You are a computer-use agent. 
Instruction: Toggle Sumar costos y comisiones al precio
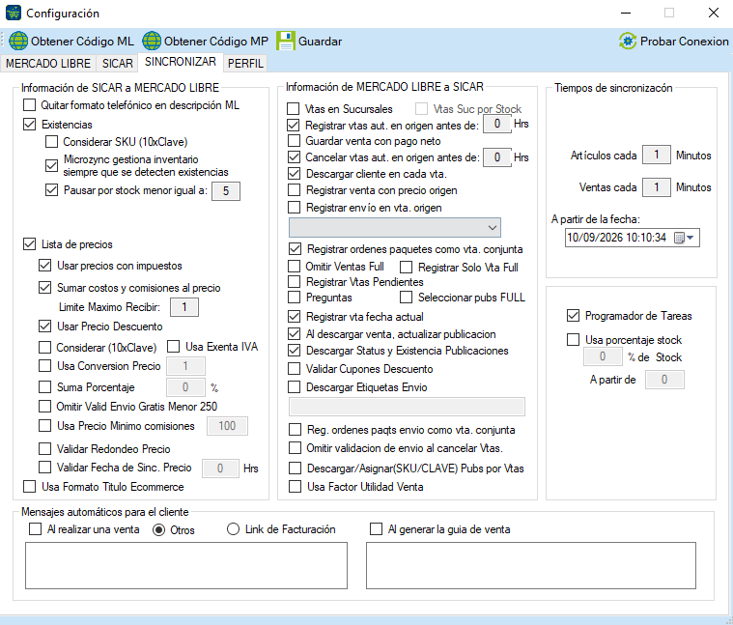pyautogui.click(x=44, y=288)
